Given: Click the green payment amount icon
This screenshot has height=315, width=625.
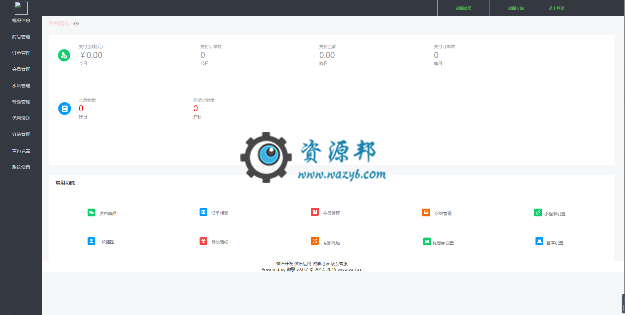Looking at the screenshot, I should coord(64,55).
